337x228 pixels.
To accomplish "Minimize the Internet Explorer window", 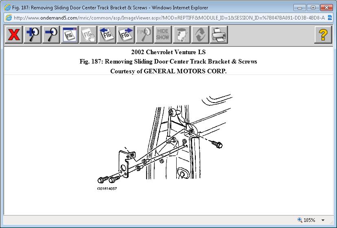I will (300, 8).
